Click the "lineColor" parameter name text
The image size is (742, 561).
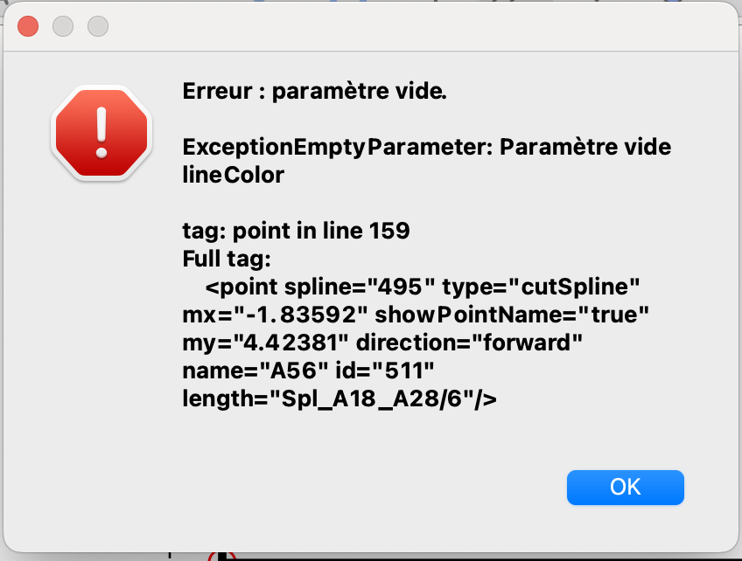click(x=233, y=175)
